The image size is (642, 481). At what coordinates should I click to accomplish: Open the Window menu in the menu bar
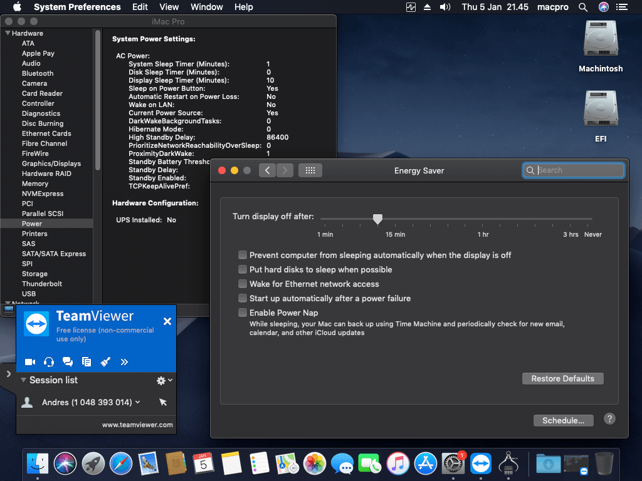coord(207,7)
